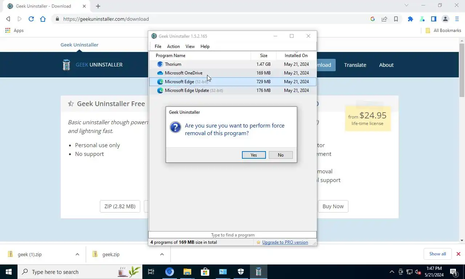The width and height of the screenshot is (465, 279).
Task: Click the browser forward arrow
Action: click(20, 19)
